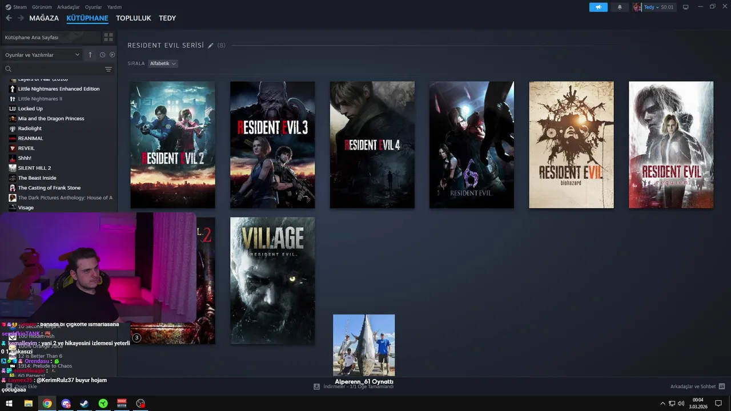Switch to Chrome in taskbar

[x=47, y=404]
